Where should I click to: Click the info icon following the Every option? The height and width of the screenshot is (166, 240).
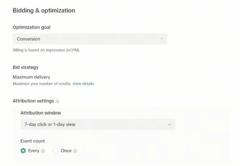[x=44, y=151]
